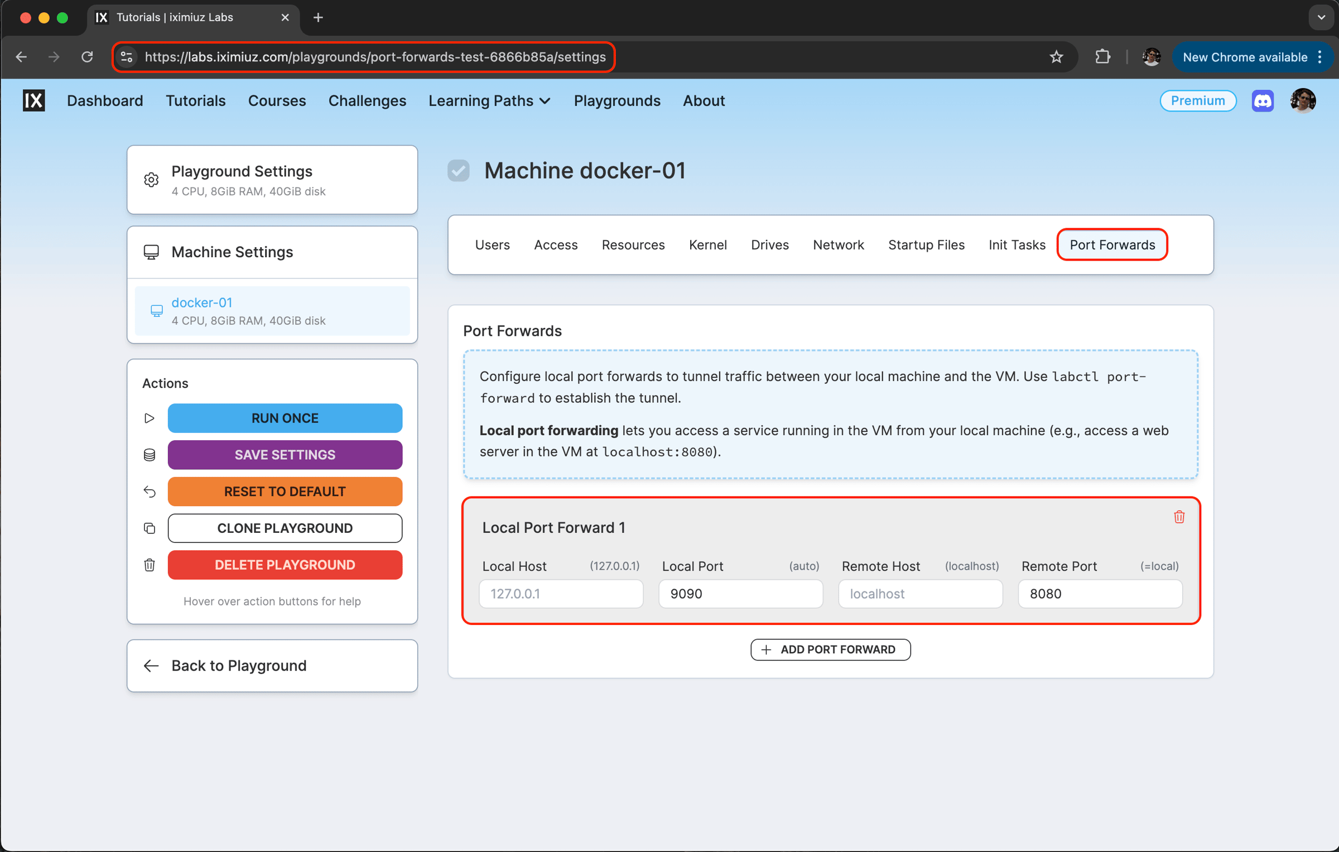Click into the Local Port field

[740, 594]
